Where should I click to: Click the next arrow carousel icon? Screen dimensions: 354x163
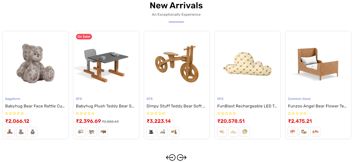182,158
